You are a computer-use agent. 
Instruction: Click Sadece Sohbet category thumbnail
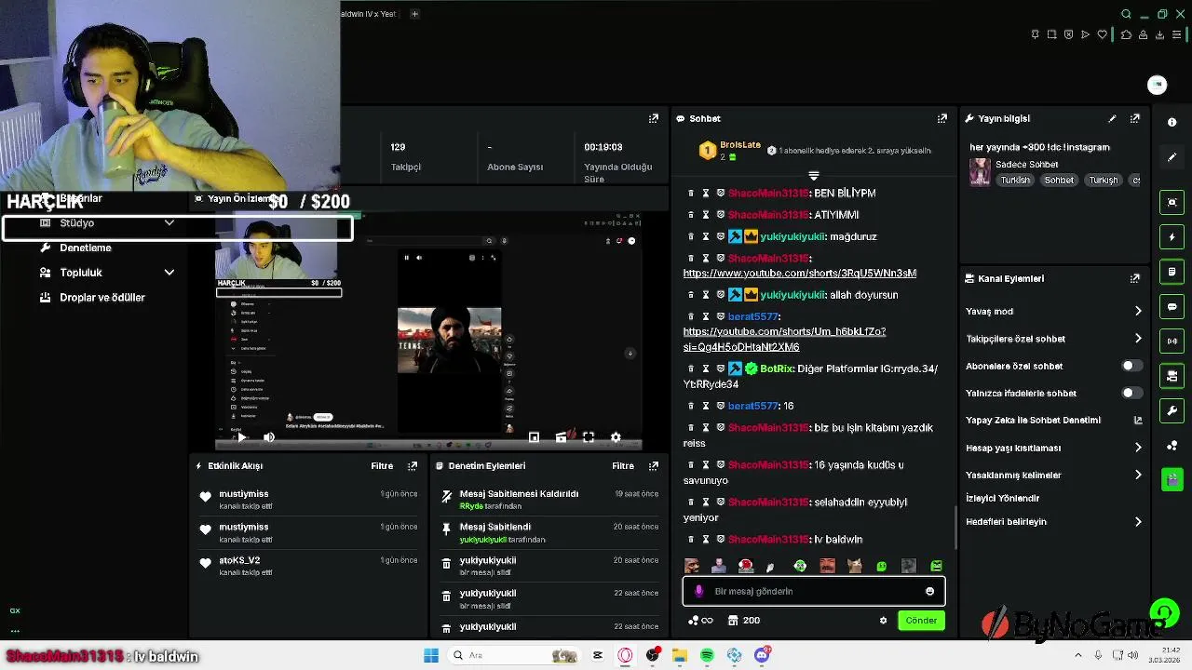point(980,172)
